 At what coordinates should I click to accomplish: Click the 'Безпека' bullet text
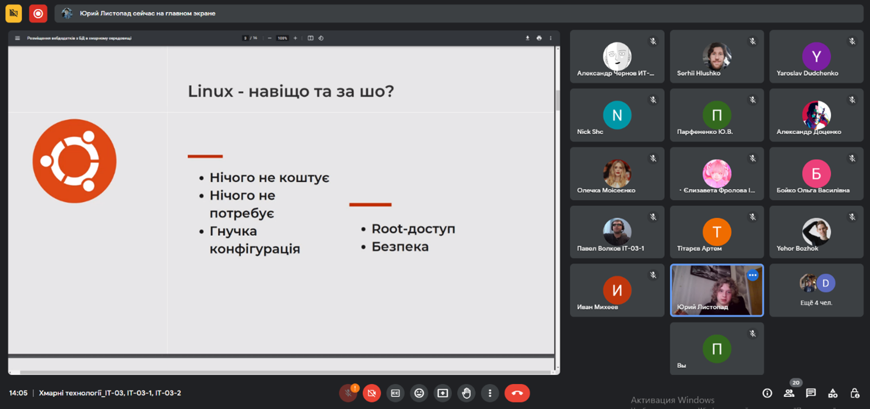click(x=400, y=247)
